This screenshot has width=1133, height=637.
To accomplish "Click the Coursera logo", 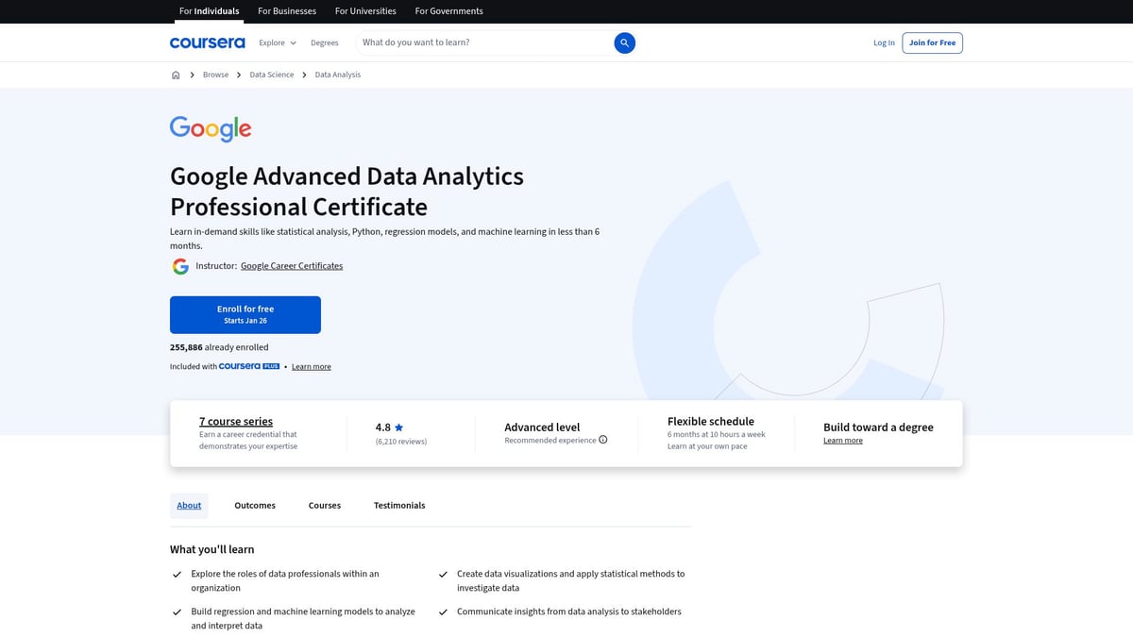I will tap(207, 42).
